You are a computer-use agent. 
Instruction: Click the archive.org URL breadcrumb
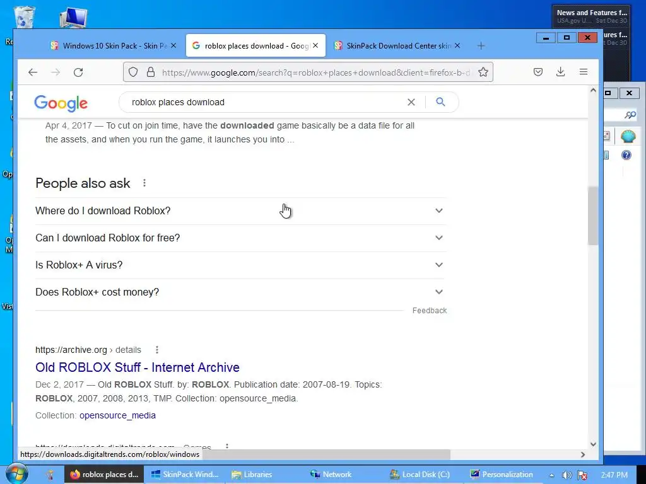click(88, 350)
